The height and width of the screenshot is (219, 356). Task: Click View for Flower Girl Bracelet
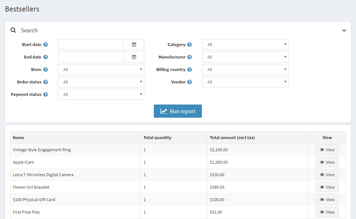(x=327, y=187)
